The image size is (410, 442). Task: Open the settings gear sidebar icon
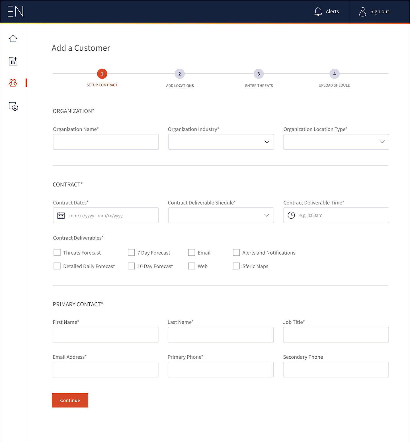[x=13, y=106]
